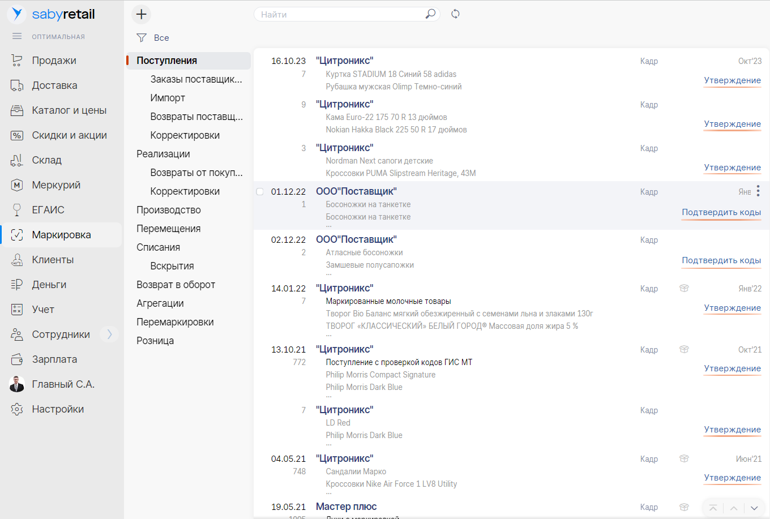The width and height of the screenshot is (770, 519).
Task: Go to ЕГАИС menu section
Action: (48, 210)
